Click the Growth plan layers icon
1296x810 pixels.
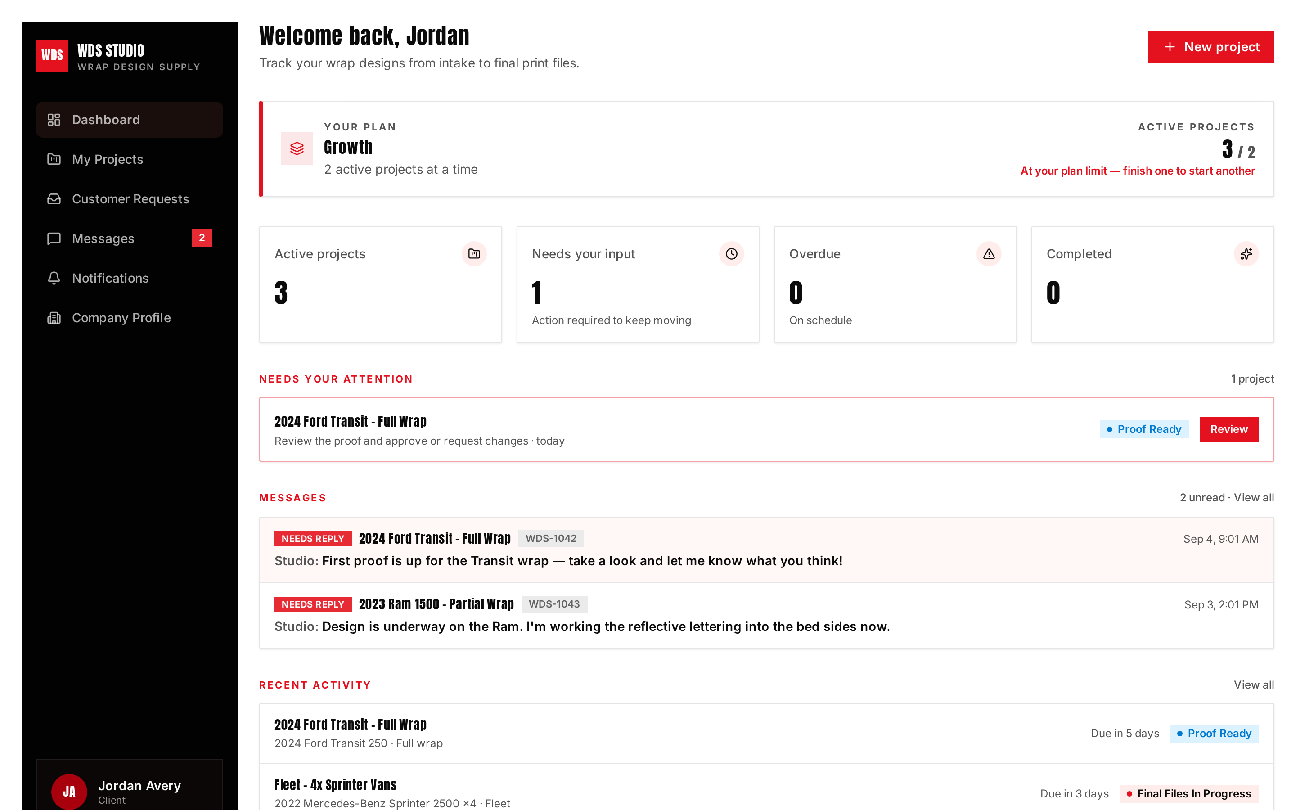(297, 148)
